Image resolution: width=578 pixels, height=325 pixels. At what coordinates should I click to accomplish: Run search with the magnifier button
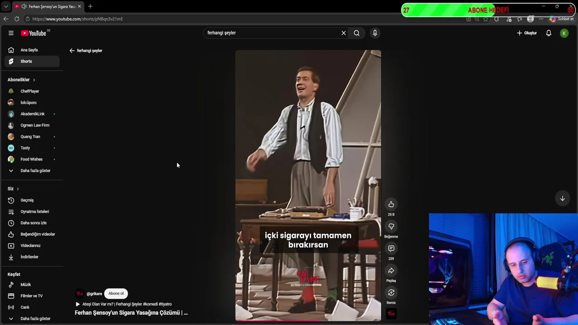pyautogui.click(x=357, y=33)
